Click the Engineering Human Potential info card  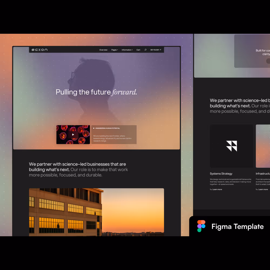pyautogui.click(x=114, y=135)
